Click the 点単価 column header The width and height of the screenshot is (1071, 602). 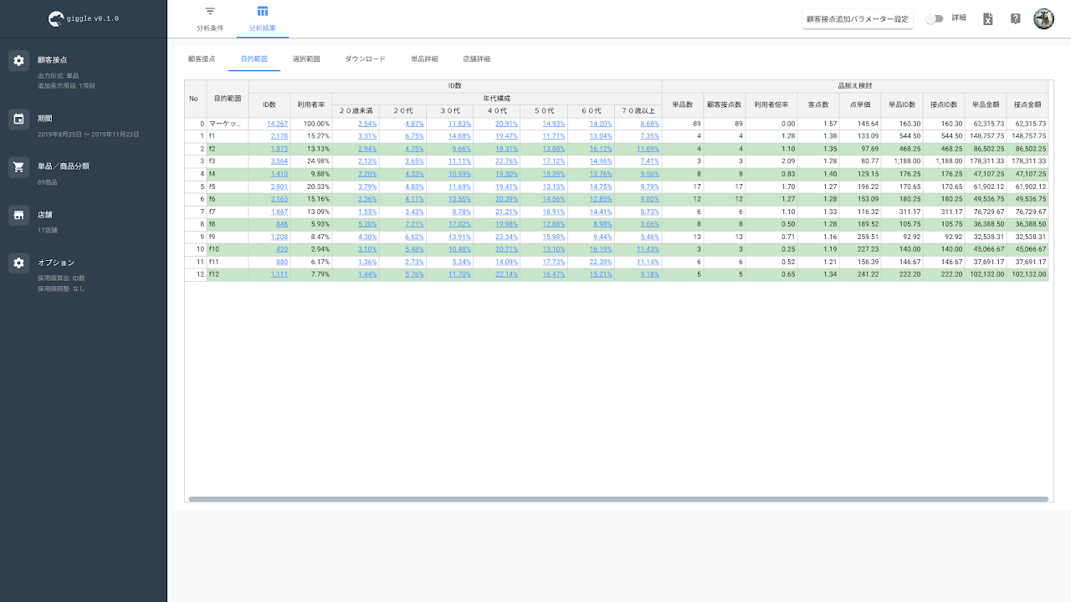click(860, 105)
